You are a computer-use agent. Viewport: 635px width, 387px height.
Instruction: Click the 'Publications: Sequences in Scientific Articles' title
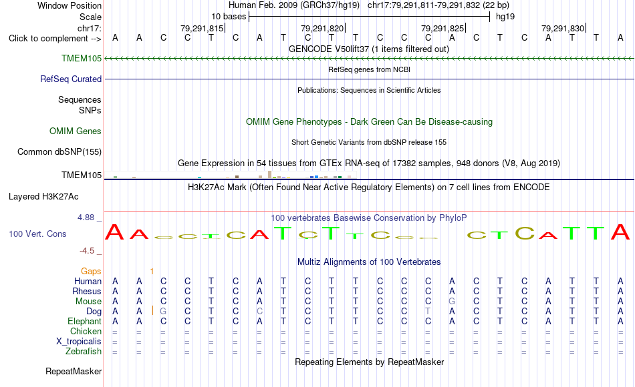click(x=369, y=90)
